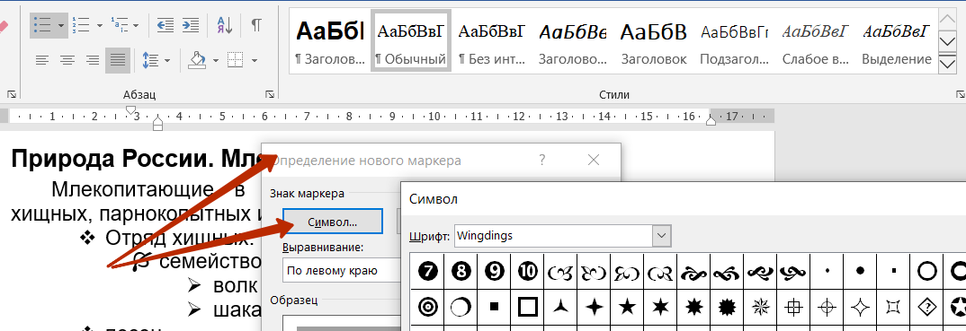
Task: Center the paragraph text
Action: coord(67,60)
